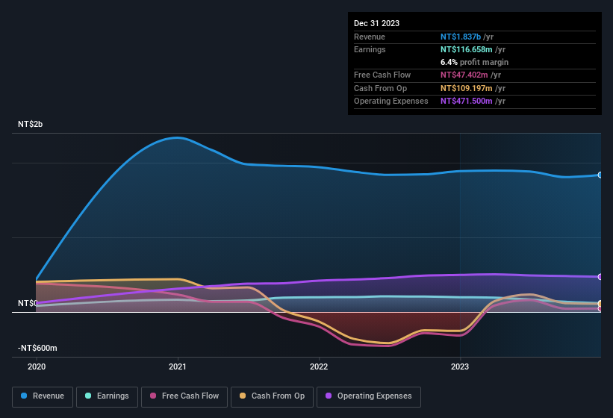Click the 2021 x-axis label
This screenshot has height=418, width=613.
tap(178, 366)
